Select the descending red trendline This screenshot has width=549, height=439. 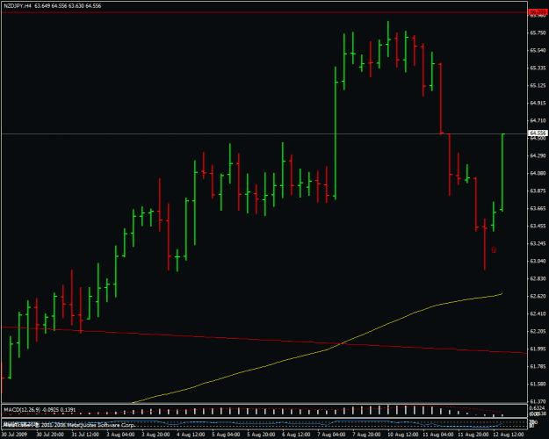pos(264,340)
